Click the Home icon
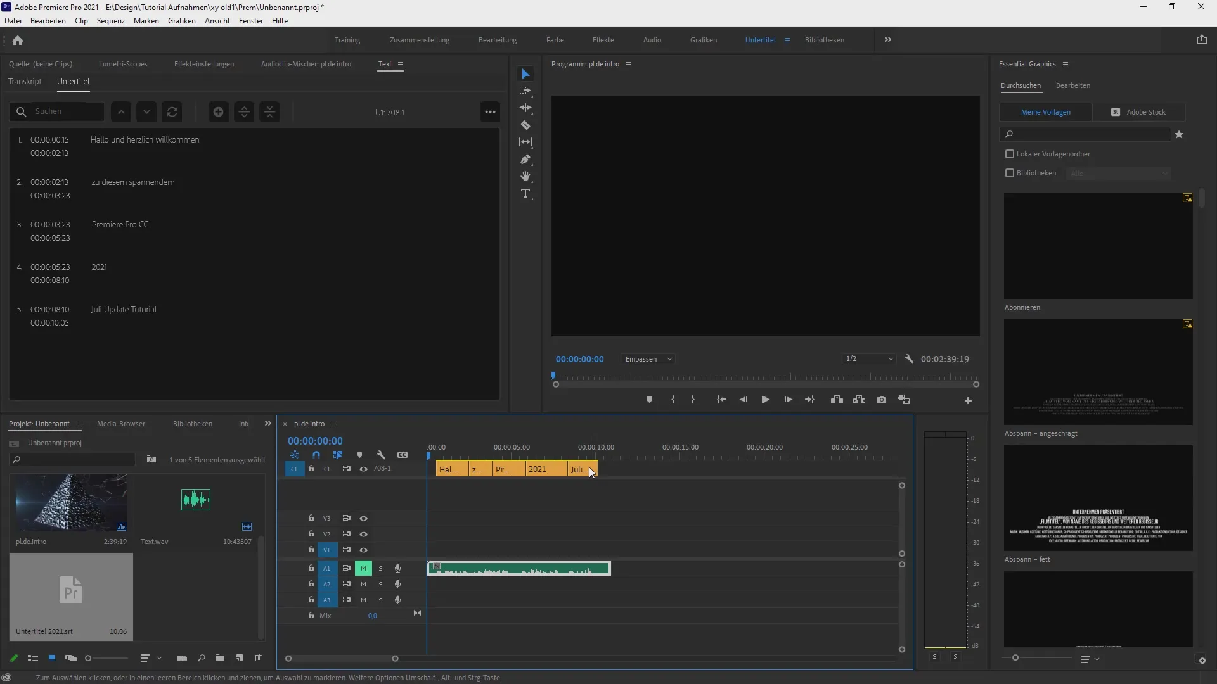This screenshot has height=684, width=1217. click(18, 40)
